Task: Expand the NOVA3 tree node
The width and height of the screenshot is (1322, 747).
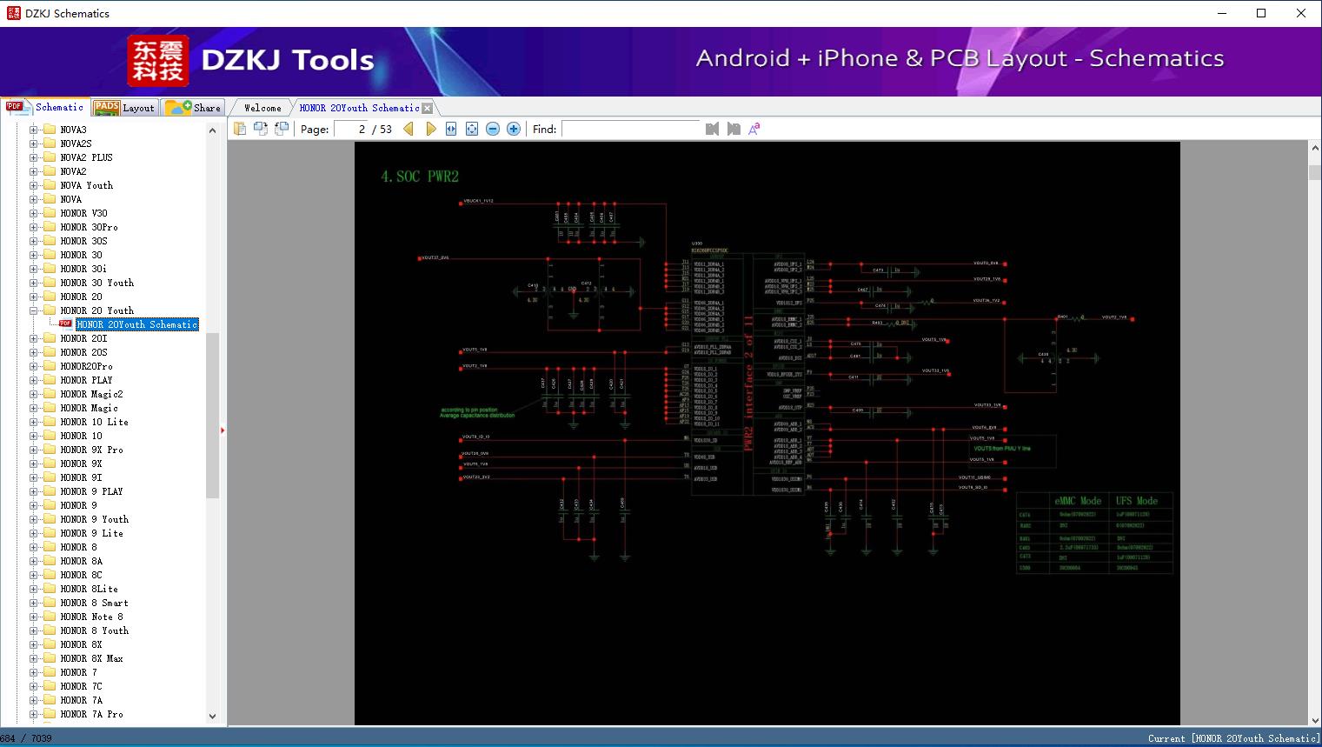Action: [x=34, y=130]
